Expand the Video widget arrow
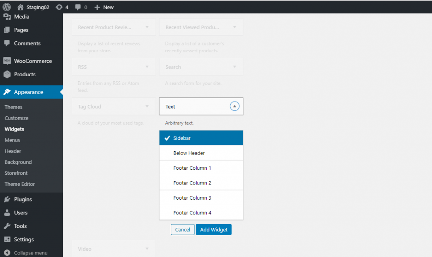 (147, 249)
